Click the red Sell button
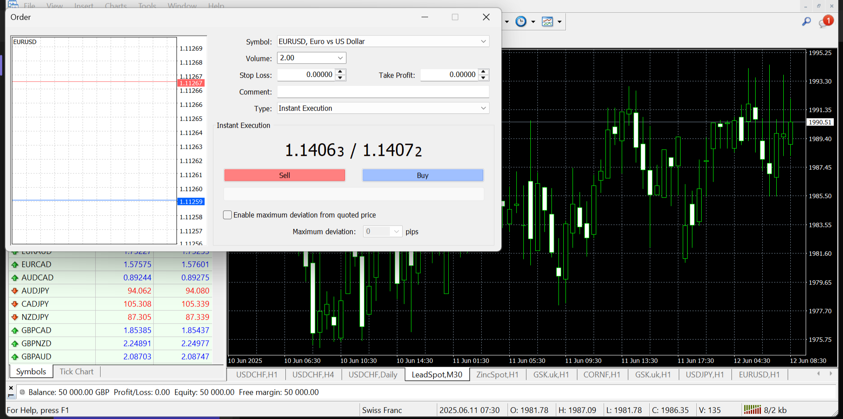 (x=285, y=175)
